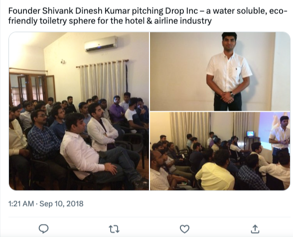Share the tweet via upload arrow icon
293x237 pixels.
[255, 229]
